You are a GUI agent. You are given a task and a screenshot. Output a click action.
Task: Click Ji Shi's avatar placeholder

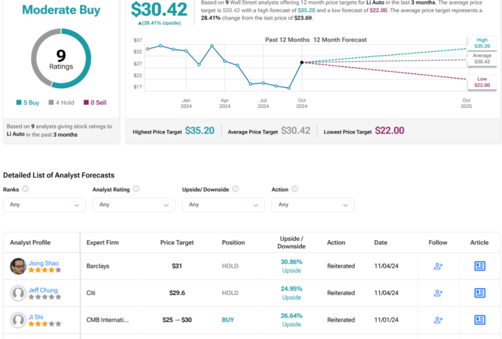pos(18,320)
